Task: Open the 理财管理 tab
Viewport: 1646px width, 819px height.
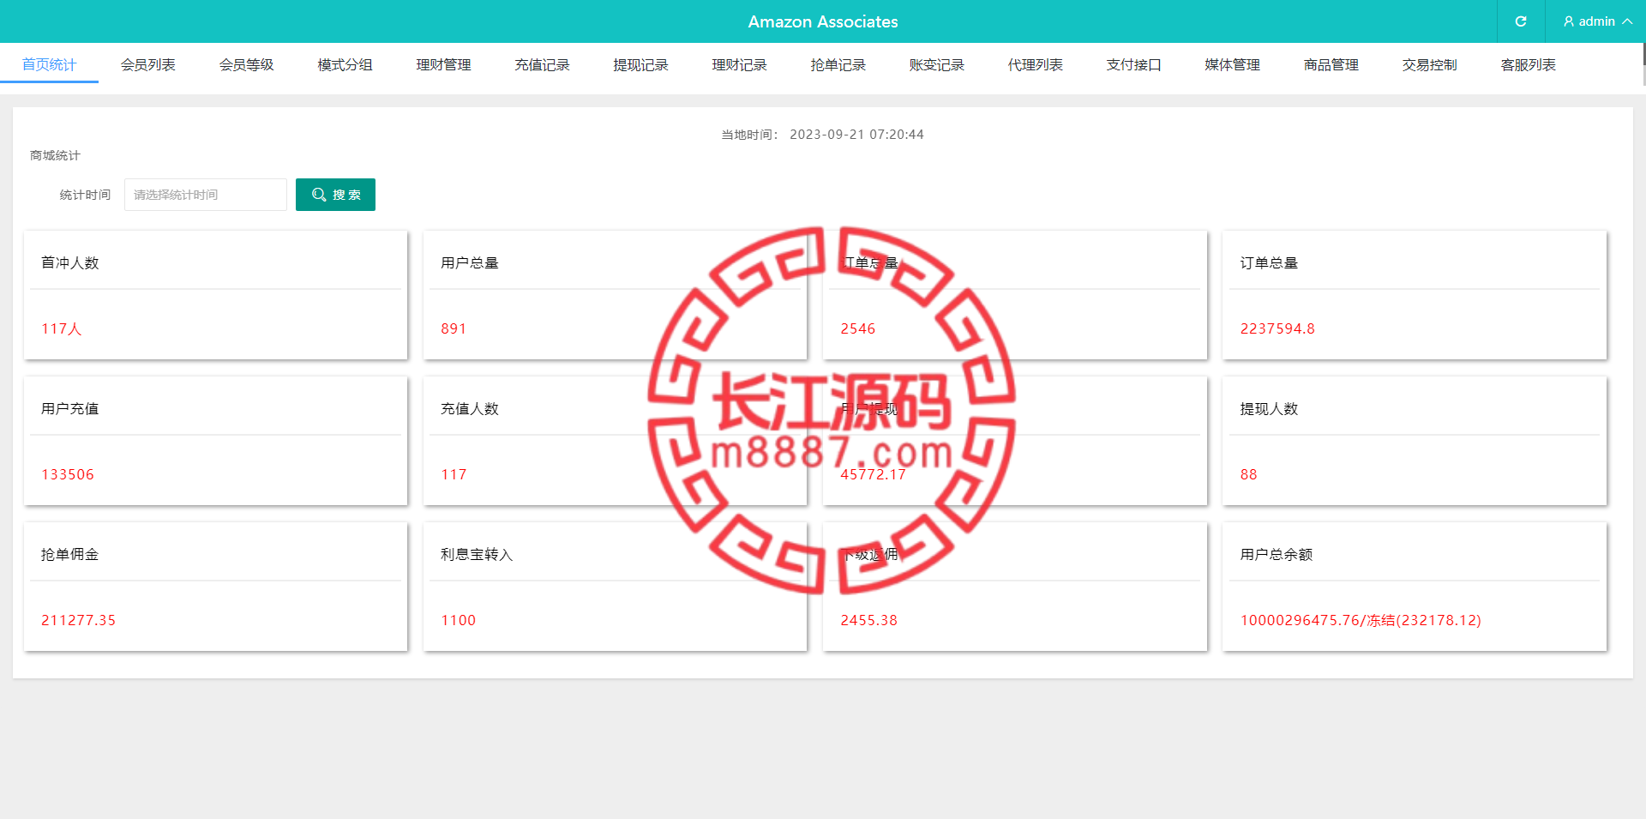Action: coord(443,65)
